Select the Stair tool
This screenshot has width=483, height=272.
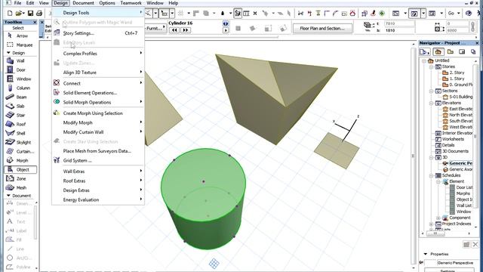[17, 115]
